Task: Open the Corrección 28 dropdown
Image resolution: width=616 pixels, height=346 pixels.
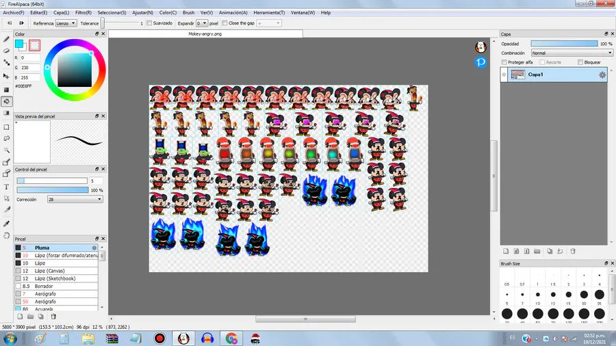Action: [75, 199]
